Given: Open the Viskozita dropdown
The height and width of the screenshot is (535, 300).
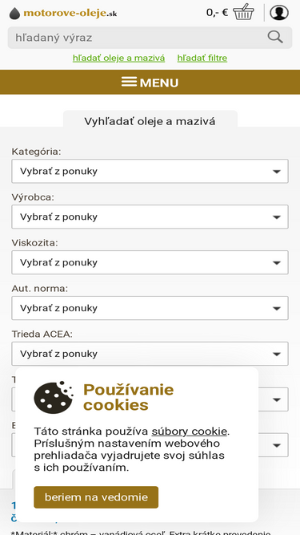Looking at the screenshot, I should 150,262.
